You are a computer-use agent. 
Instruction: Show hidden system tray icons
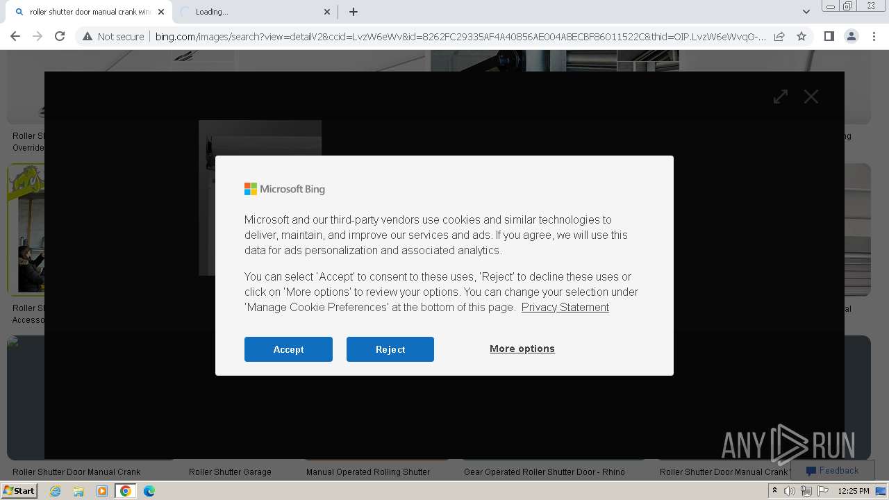[x=774, y=491]
